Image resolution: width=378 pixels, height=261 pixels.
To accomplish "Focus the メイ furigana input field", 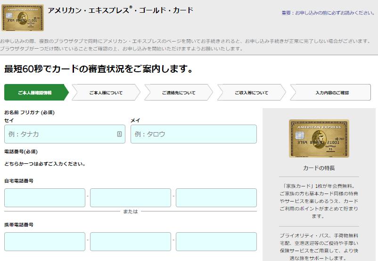I will (x=194, y=134).
